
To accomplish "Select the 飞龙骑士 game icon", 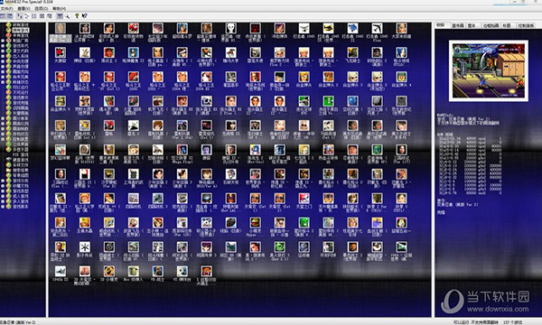I will point(352,52).
